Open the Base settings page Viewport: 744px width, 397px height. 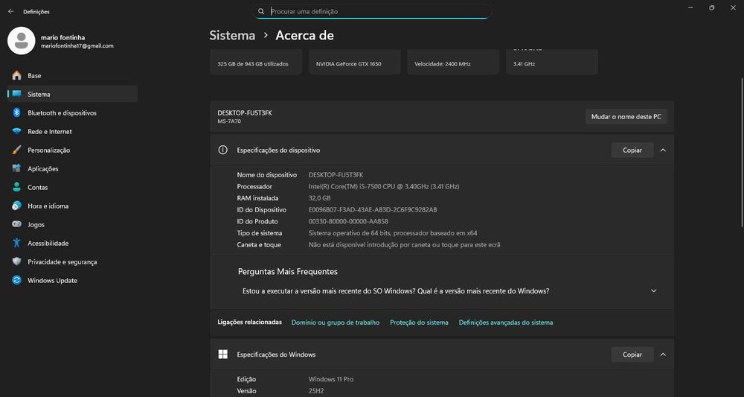pyautogui.click(x=73, y=75)
